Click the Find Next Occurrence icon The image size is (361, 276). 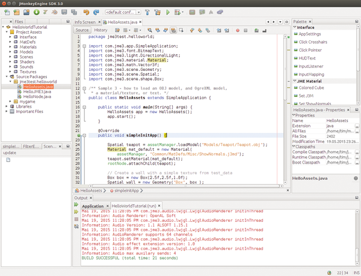(x=165, y=30)
